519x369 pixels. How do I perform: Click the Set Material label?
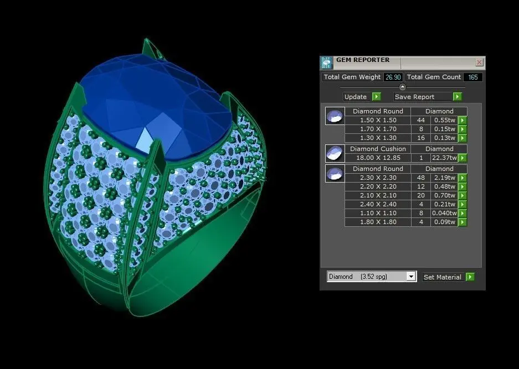pos(443,277)
